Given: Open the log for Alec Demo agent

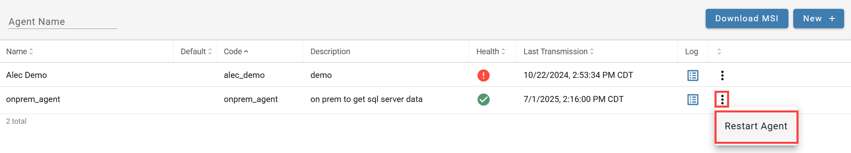Looking at the screenshot, I should point(693,75).
